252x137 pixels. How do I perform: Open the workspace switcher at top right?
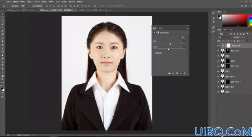pyautogui.click(x=246, y=6)
